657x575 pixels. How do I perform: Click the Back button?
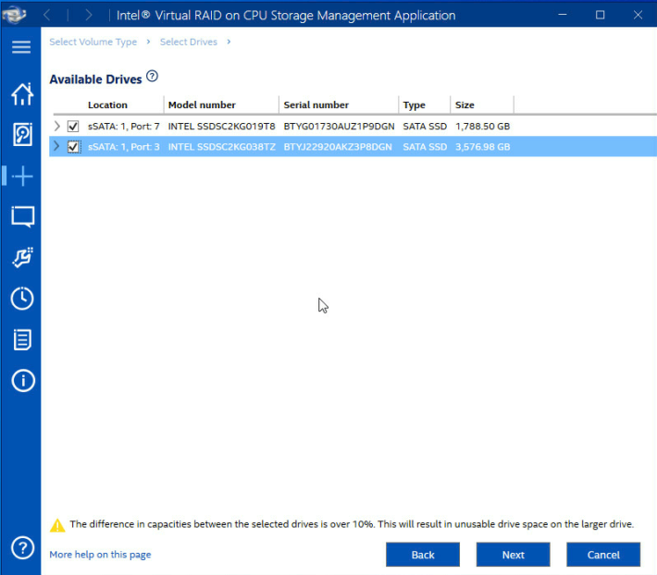(423, 555)
